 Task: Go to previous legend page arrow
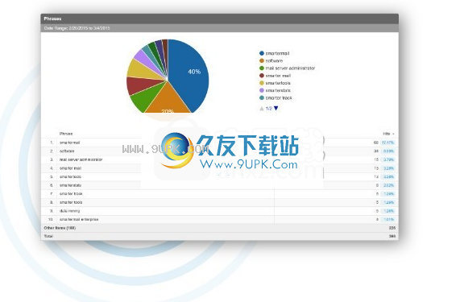click(x=262, y=109)
